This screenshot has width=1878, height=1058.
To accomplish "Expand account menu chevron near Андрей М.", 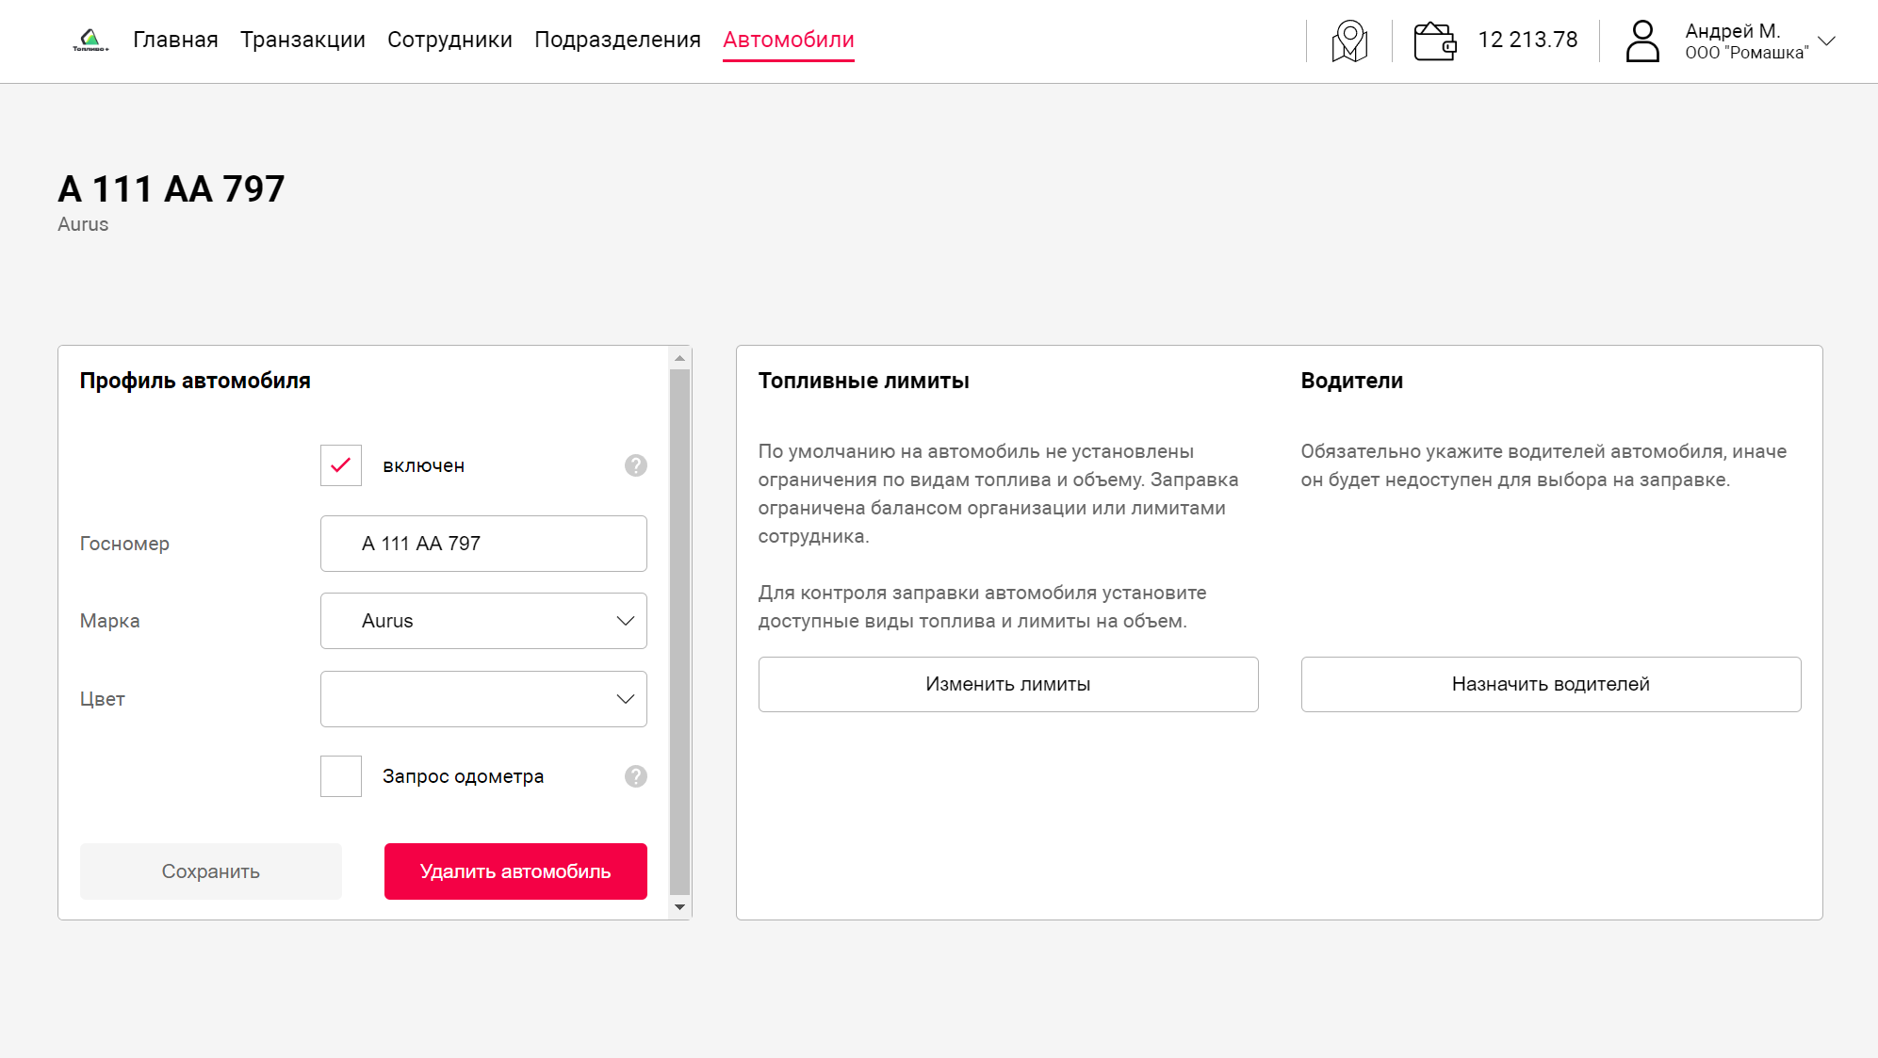I will tap(1826, 41).
